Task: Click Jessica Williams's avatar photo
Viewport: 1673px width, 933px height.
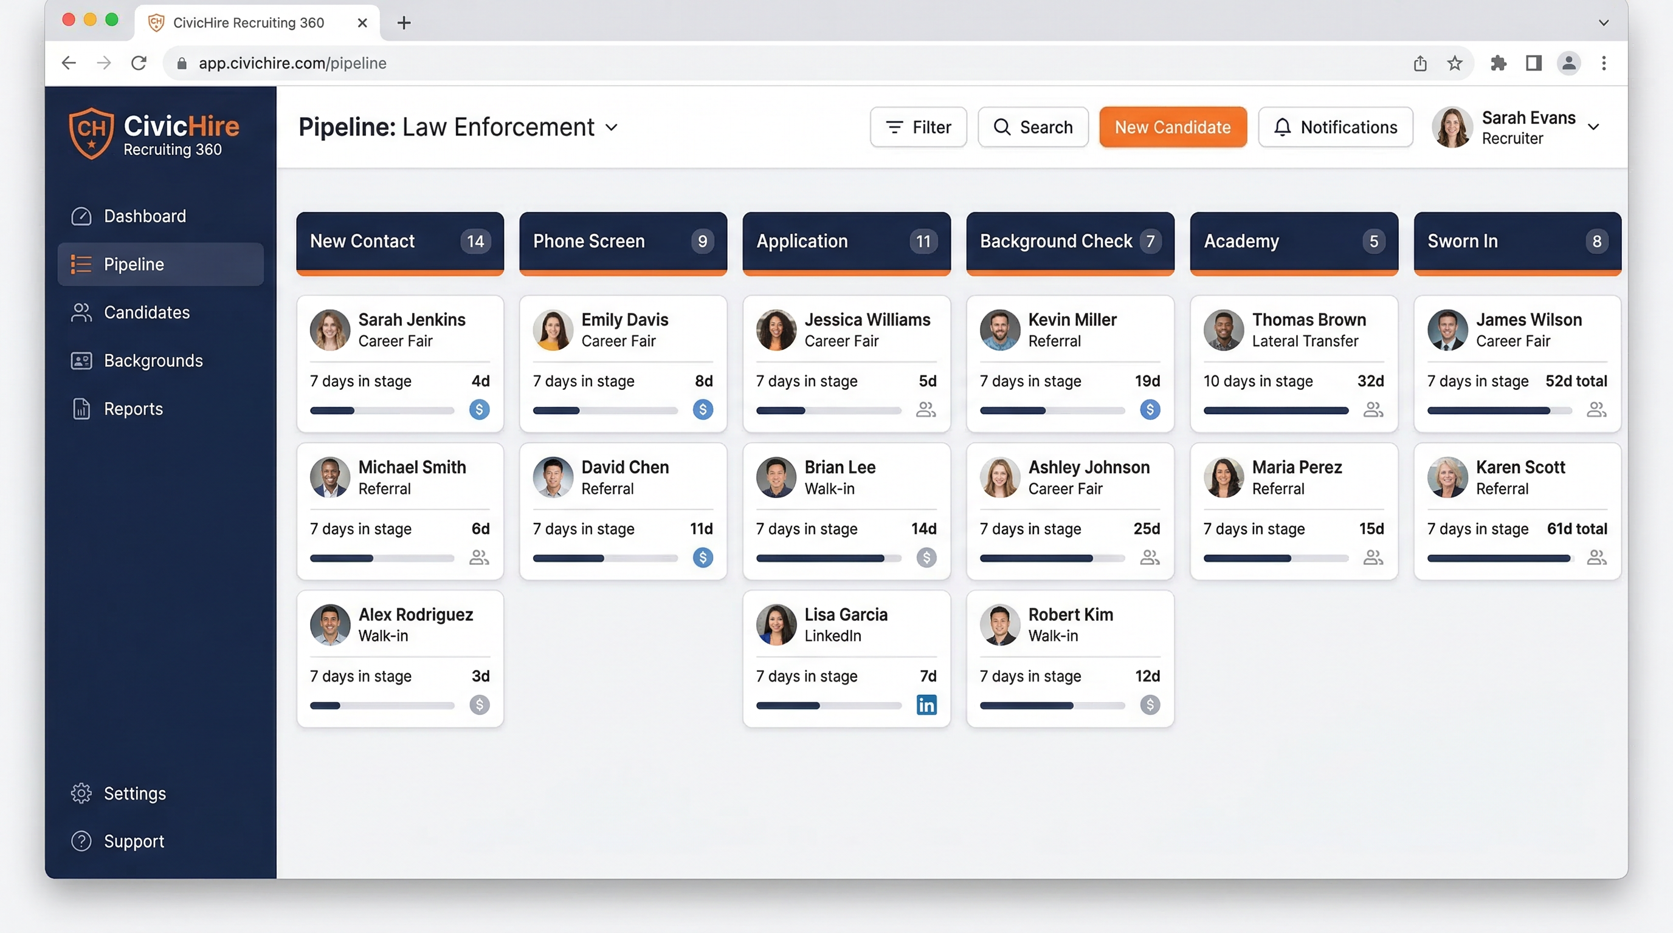Action: pos(776,330)
